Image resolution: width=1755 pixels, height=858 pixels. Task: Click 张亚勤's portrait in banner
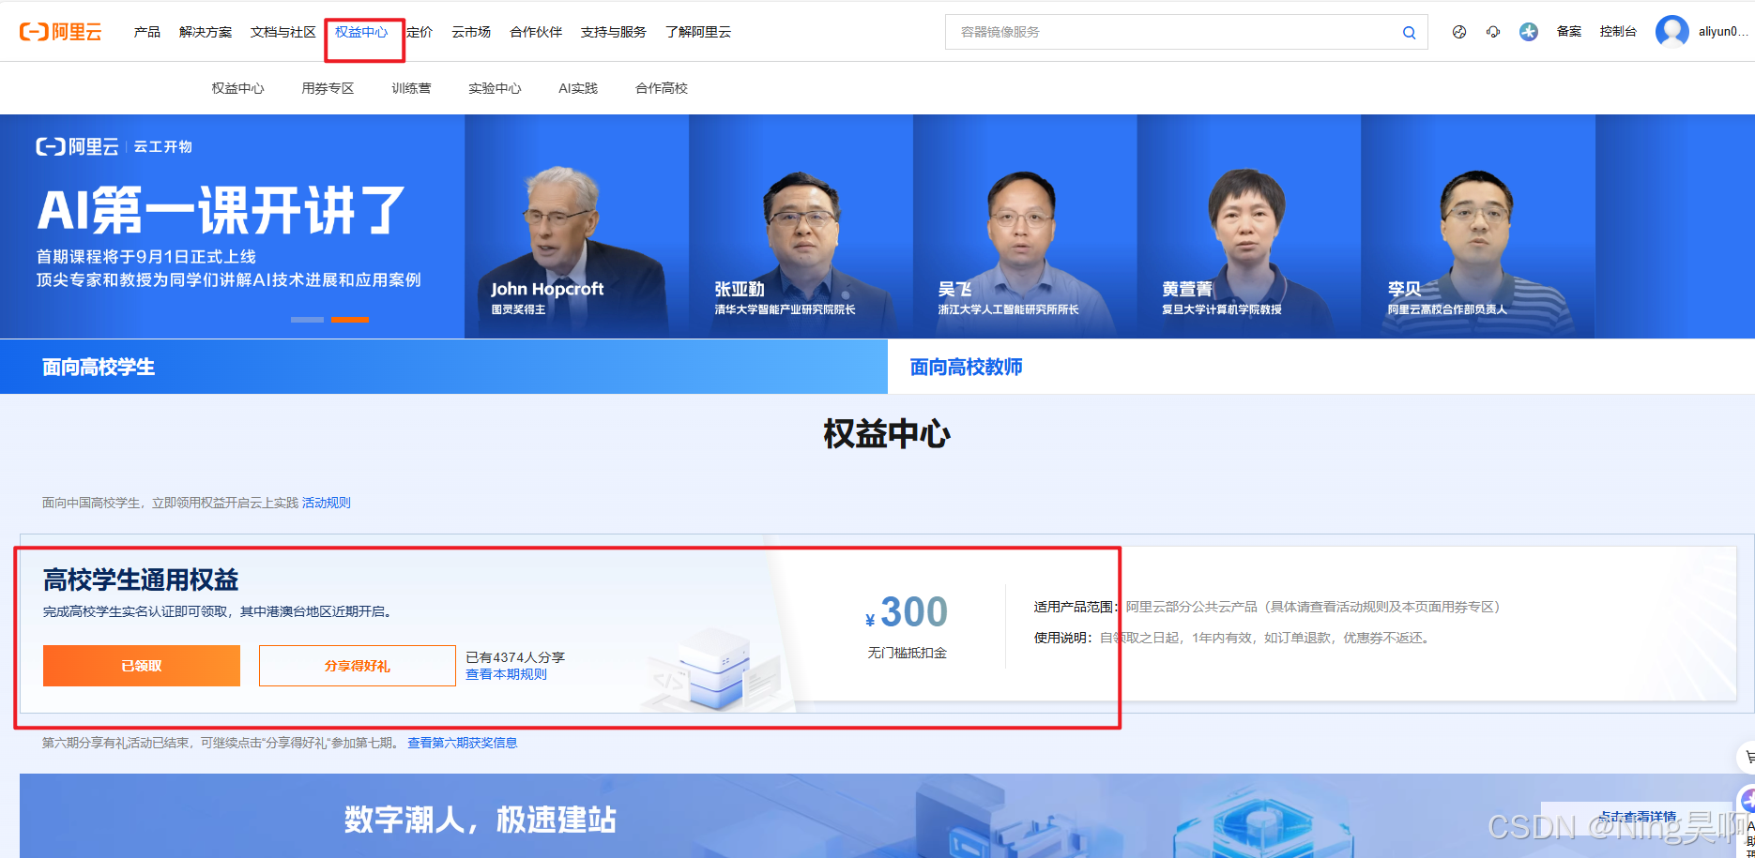point(801,227)
